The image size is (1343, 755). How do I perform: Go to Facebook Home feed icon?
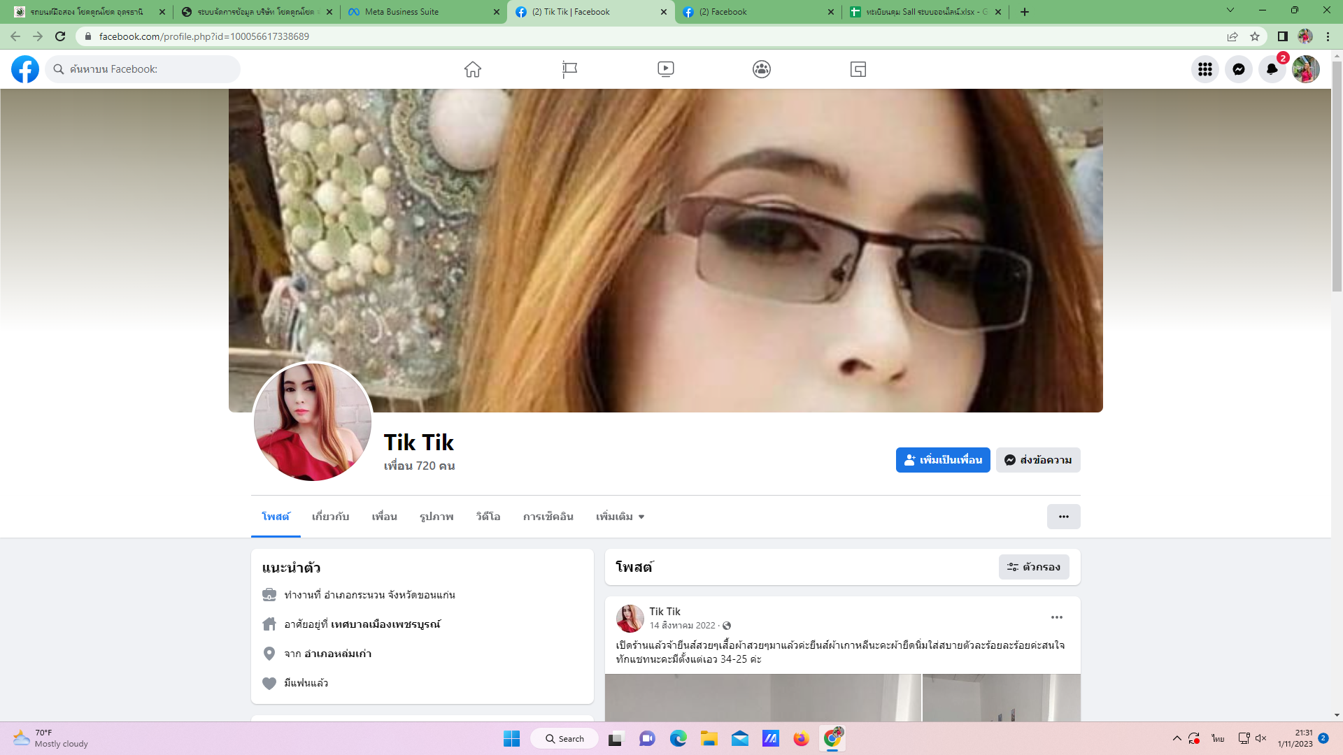coord(473,69)
